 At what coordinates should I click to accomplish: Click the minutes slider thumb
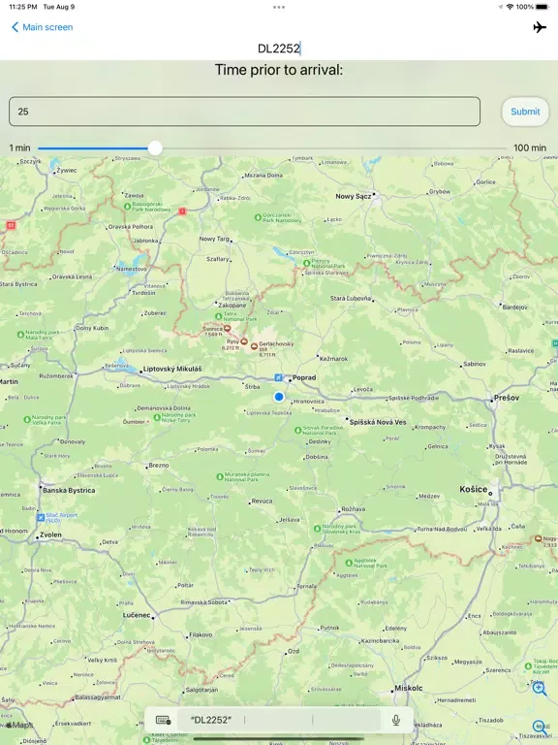pyautogui.click(x=155, y=148)
